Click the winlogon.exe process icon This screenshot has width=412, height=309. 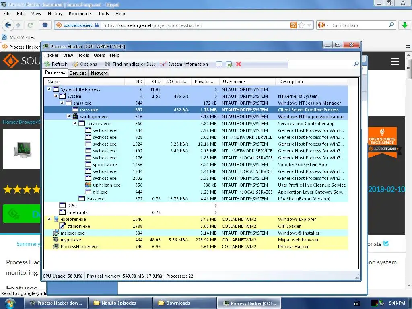click(x=75, y=116)
